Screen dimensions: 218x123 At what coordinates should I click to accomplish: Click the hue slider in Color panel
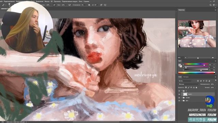pyautogui.click(x=196, y=64)
